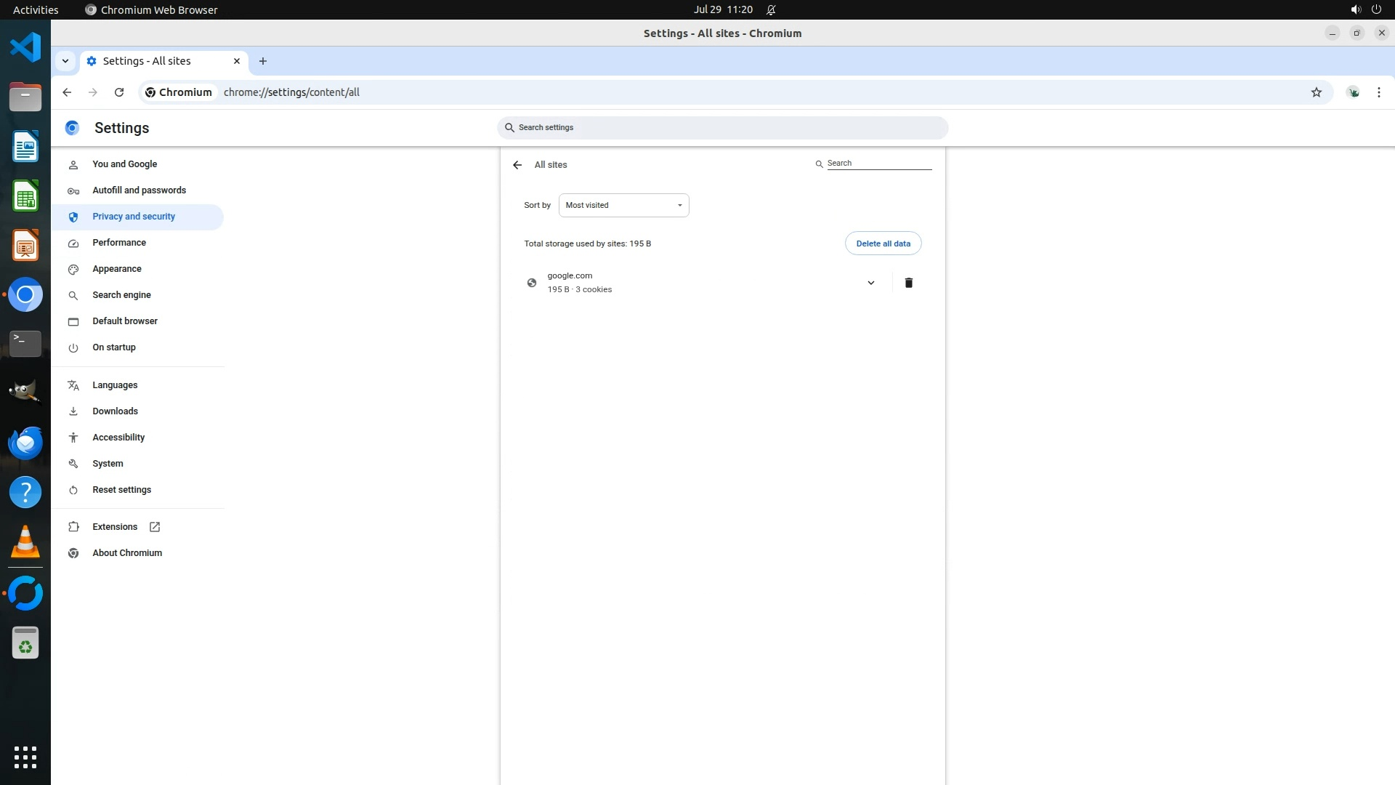Bookmark this tab with star icon
This screenshot has height=785, width=1395.
coord(1316,92)
